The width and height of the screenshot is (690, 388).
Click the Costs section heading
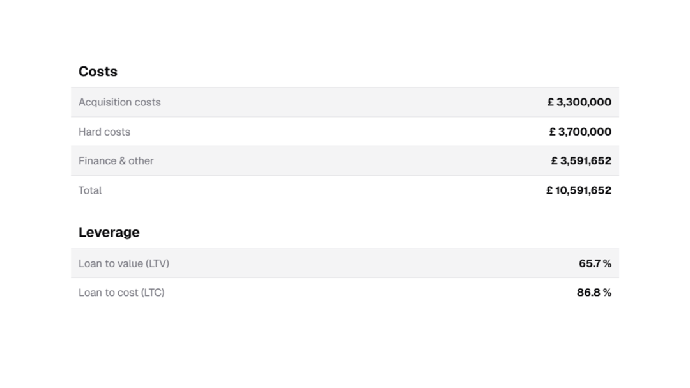pyautogui.click(x=98, y=72)
